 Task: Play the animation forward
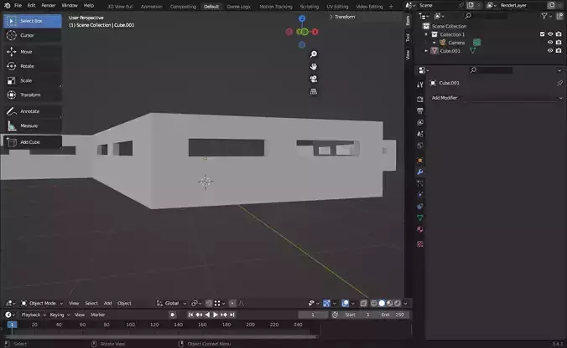(x=216, y=315)
